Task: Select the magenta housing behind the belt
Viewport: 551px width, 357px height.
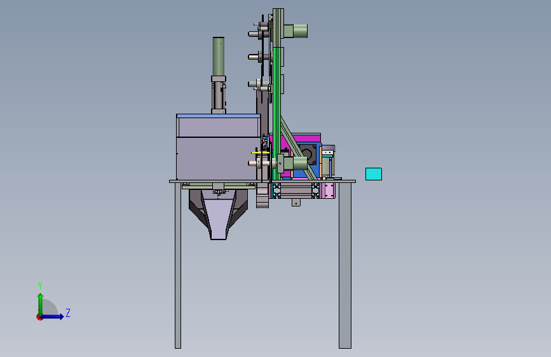Action: 308,138
